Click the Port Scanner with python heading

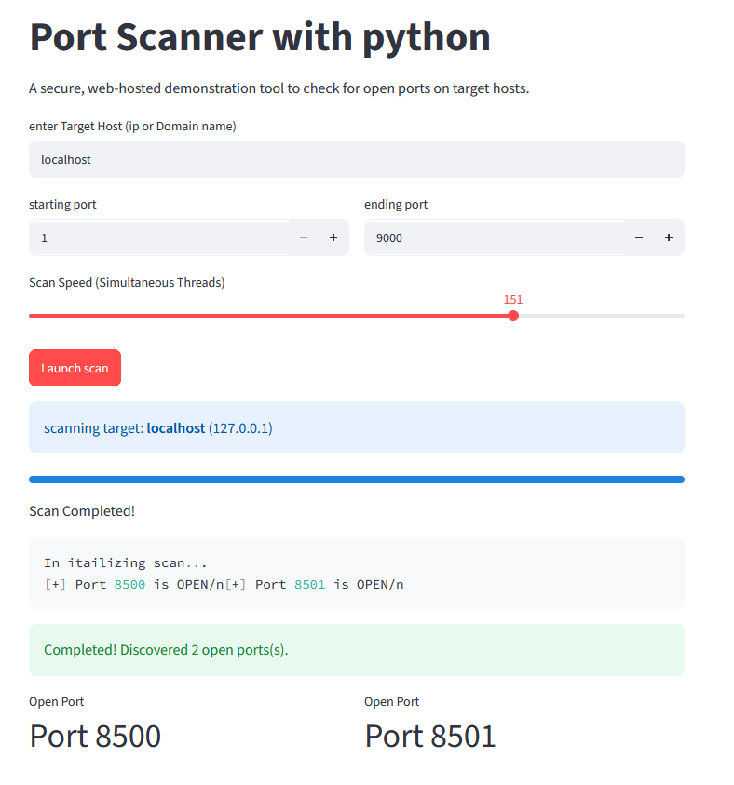[260, 37]
